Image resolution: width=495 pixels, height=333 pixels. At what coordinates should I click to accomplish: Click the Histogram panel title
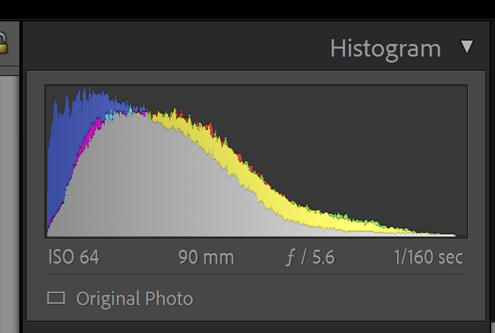386,49
